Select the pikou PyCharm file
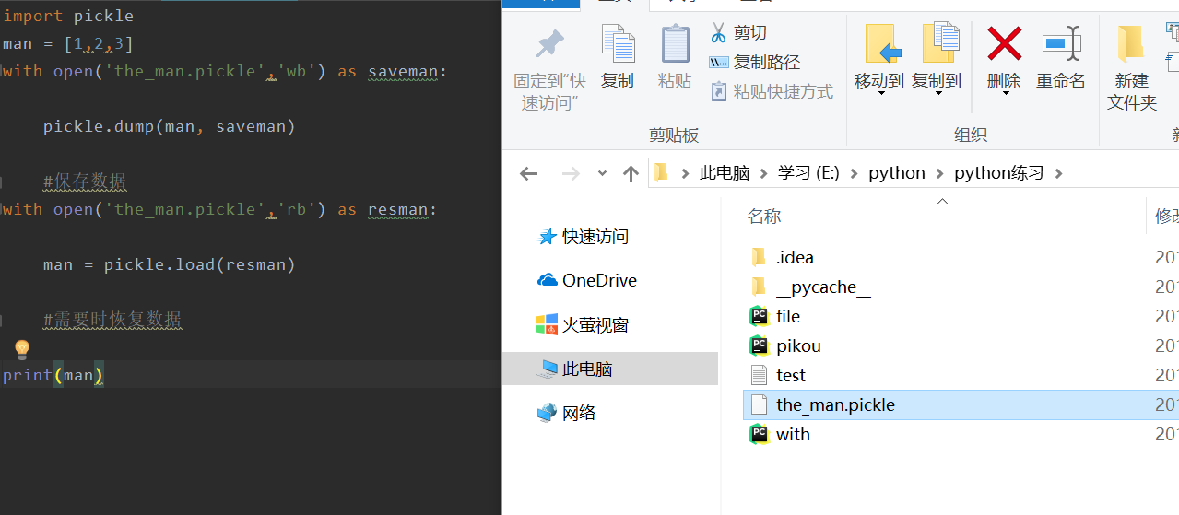Image resolution: width=1179 pixels, height=515 pixels. tap(785, 345)
